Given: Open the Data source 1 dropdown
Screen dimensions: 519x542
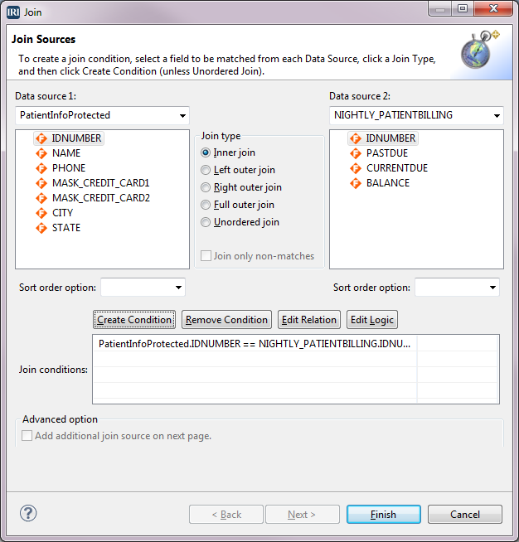Looking at the screenshot, I should tap(102, 115).
